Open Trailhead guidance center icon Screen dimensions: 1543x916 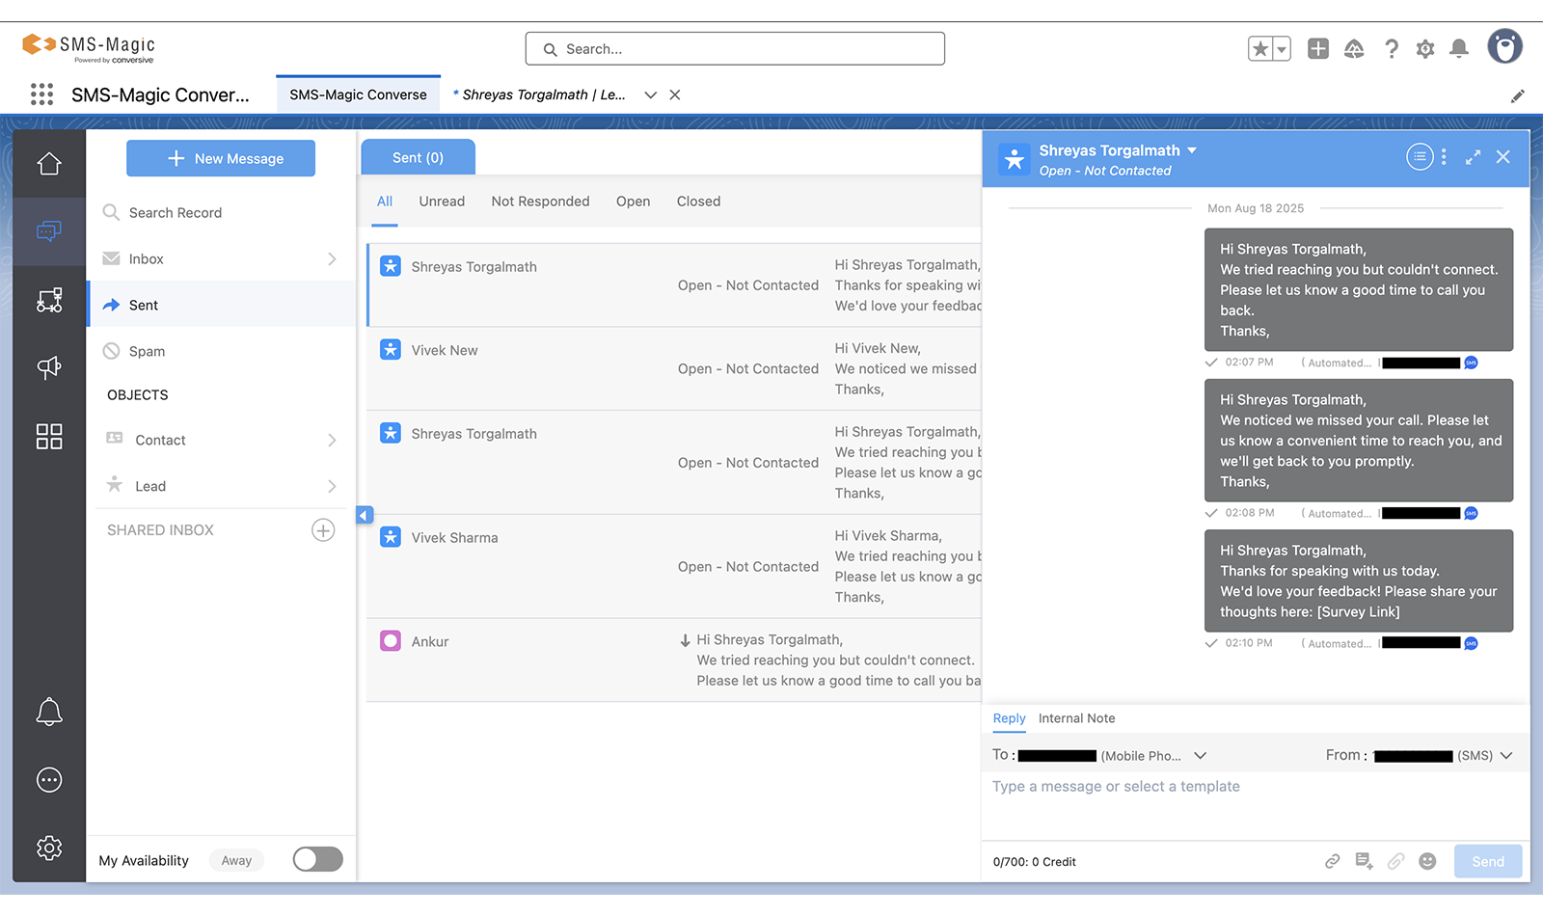(x=1354, y=49)
